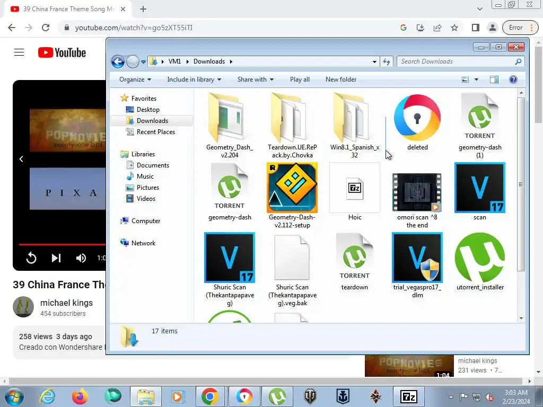This screenshot has height=407, width=543.
Task: Select the geometry-dash (1) torrent file
Action: click(x=479, y=118)
